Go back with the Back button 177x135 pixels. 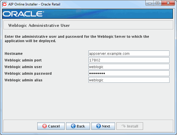pos(78,126)
